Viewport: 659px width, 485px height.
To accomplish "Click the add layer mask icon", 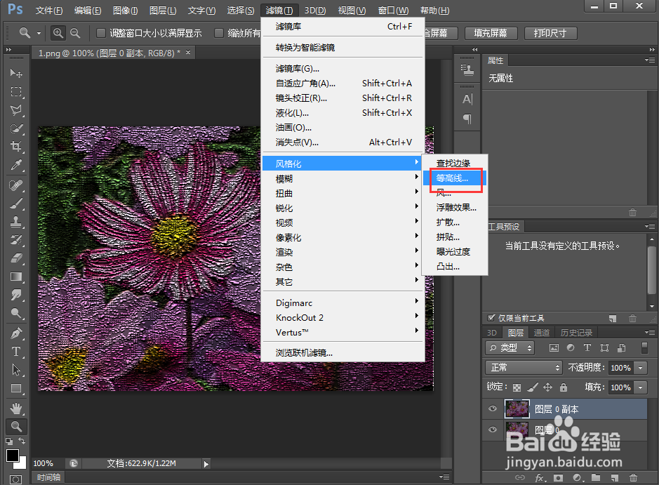I will click(558, 477).
